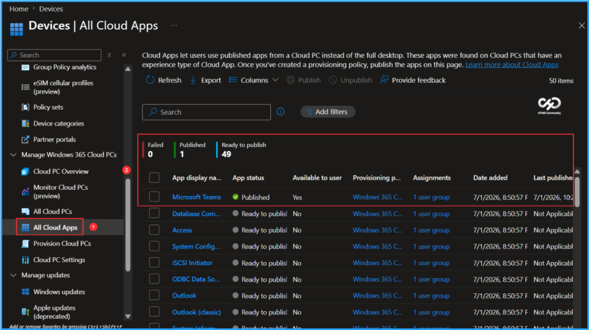Viewport: 589px width, 330px height.
Task: Click the Monitor Cloud PCs icon
Action: click(x=25, y=191)
